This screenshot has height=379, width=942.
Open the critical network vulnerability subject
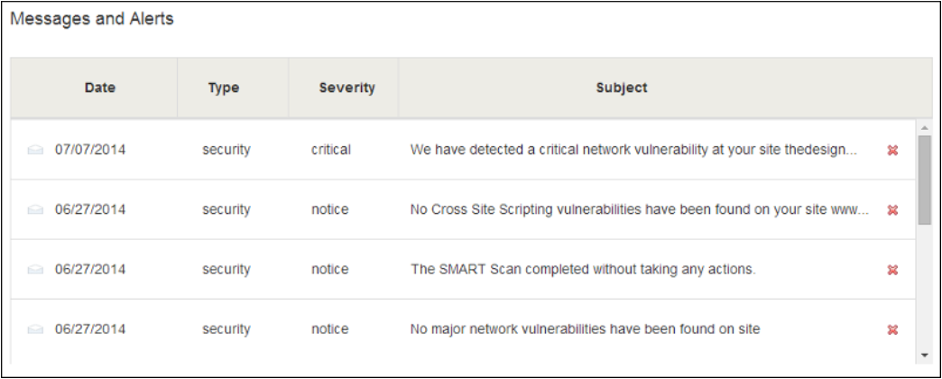633,150
